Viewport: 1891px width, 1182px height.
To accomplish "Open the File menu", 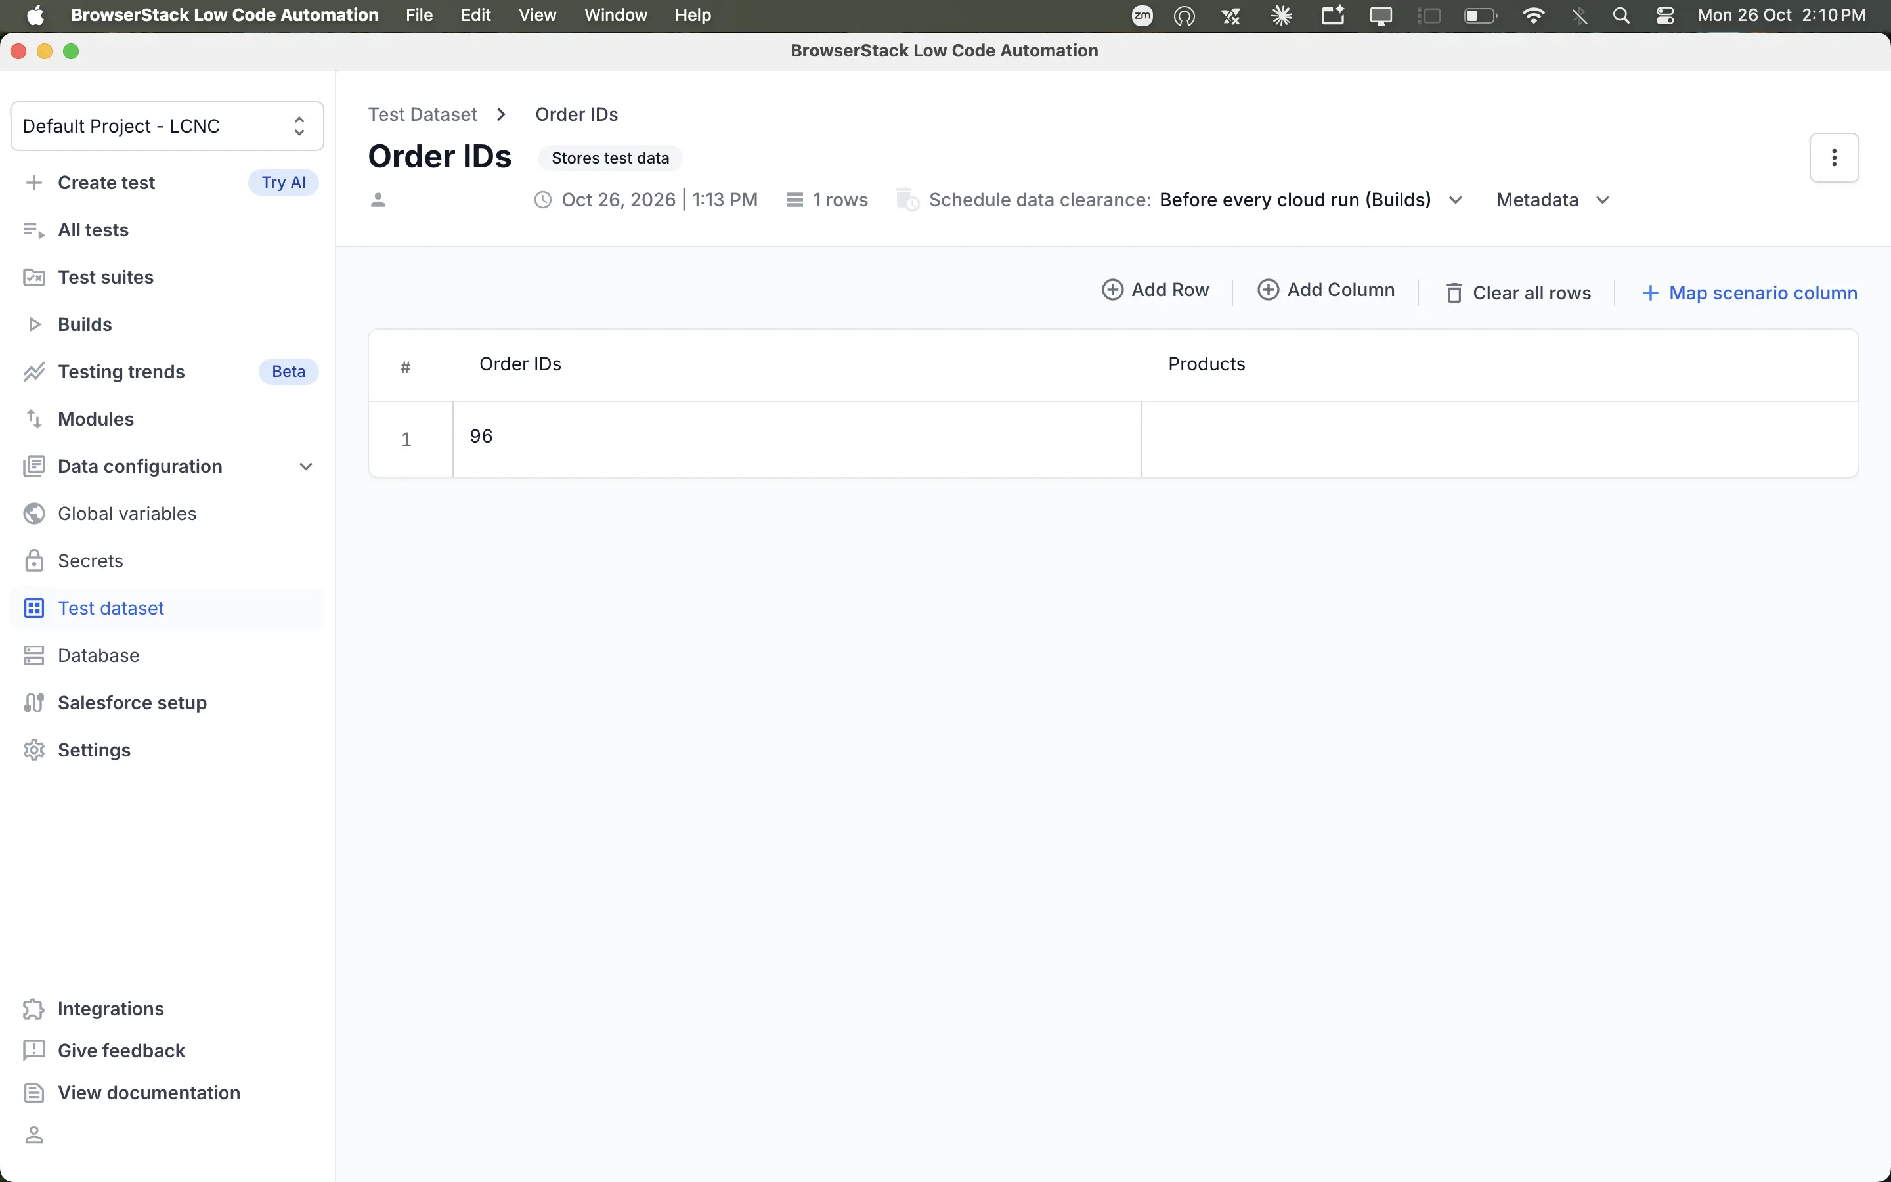I will pos(419,15).
